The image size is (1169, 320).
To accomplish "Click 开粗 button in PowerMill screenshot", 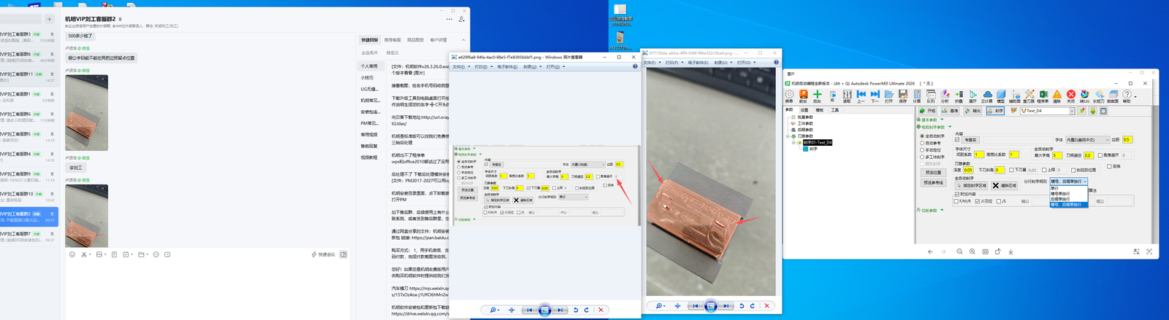I will pos(928,111).
